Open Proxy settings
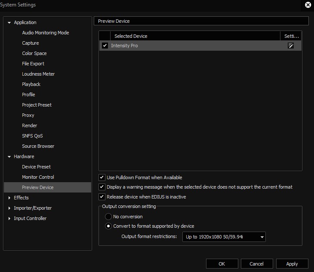Screen dimensions: 314x272 tap(28, 115)
